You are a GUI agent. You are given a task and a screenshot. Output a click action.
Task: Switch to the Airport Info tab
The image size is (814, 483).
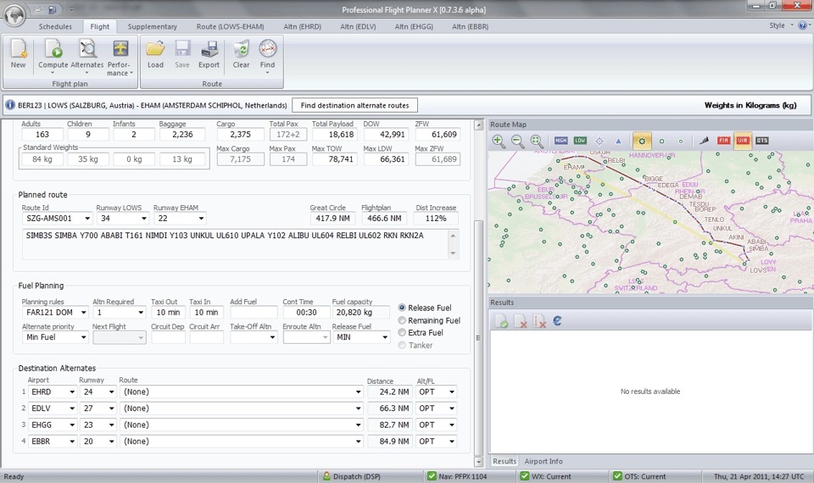coord(543,461)
